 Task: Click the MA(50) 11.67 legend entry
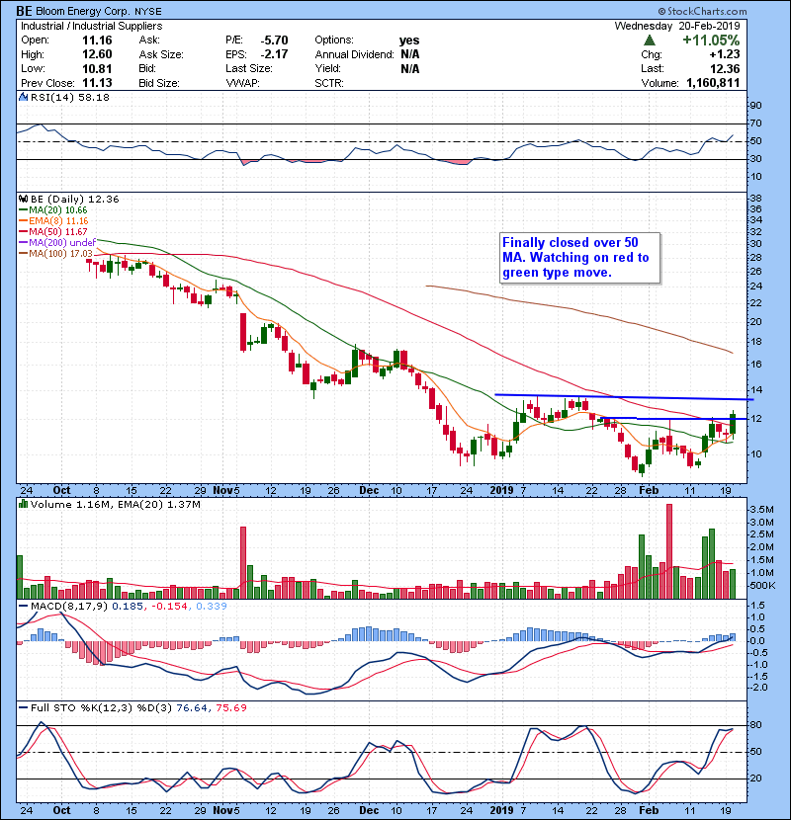(53, 231)
